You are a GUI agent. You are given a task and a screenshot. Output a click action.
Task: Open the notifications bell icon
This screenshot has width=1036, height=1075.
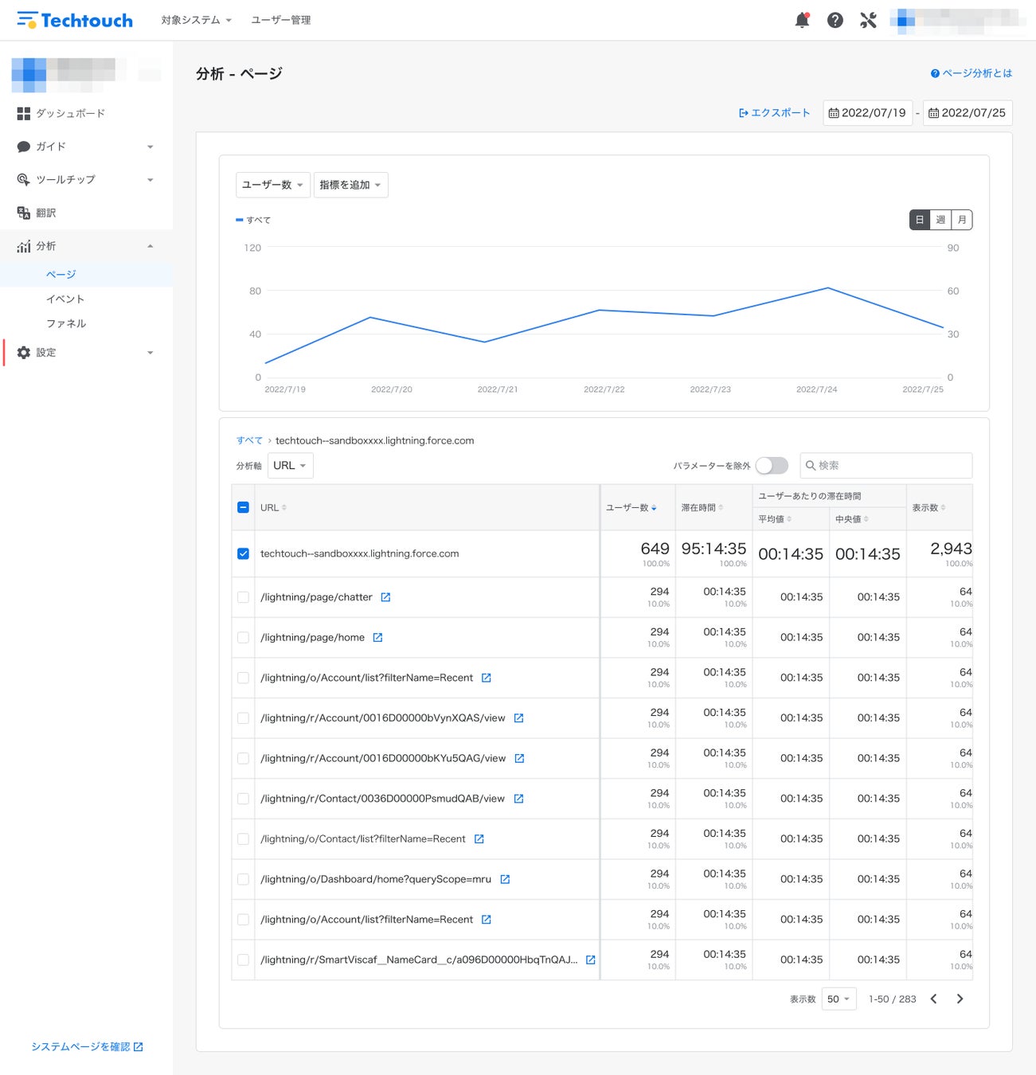point(802,20)
